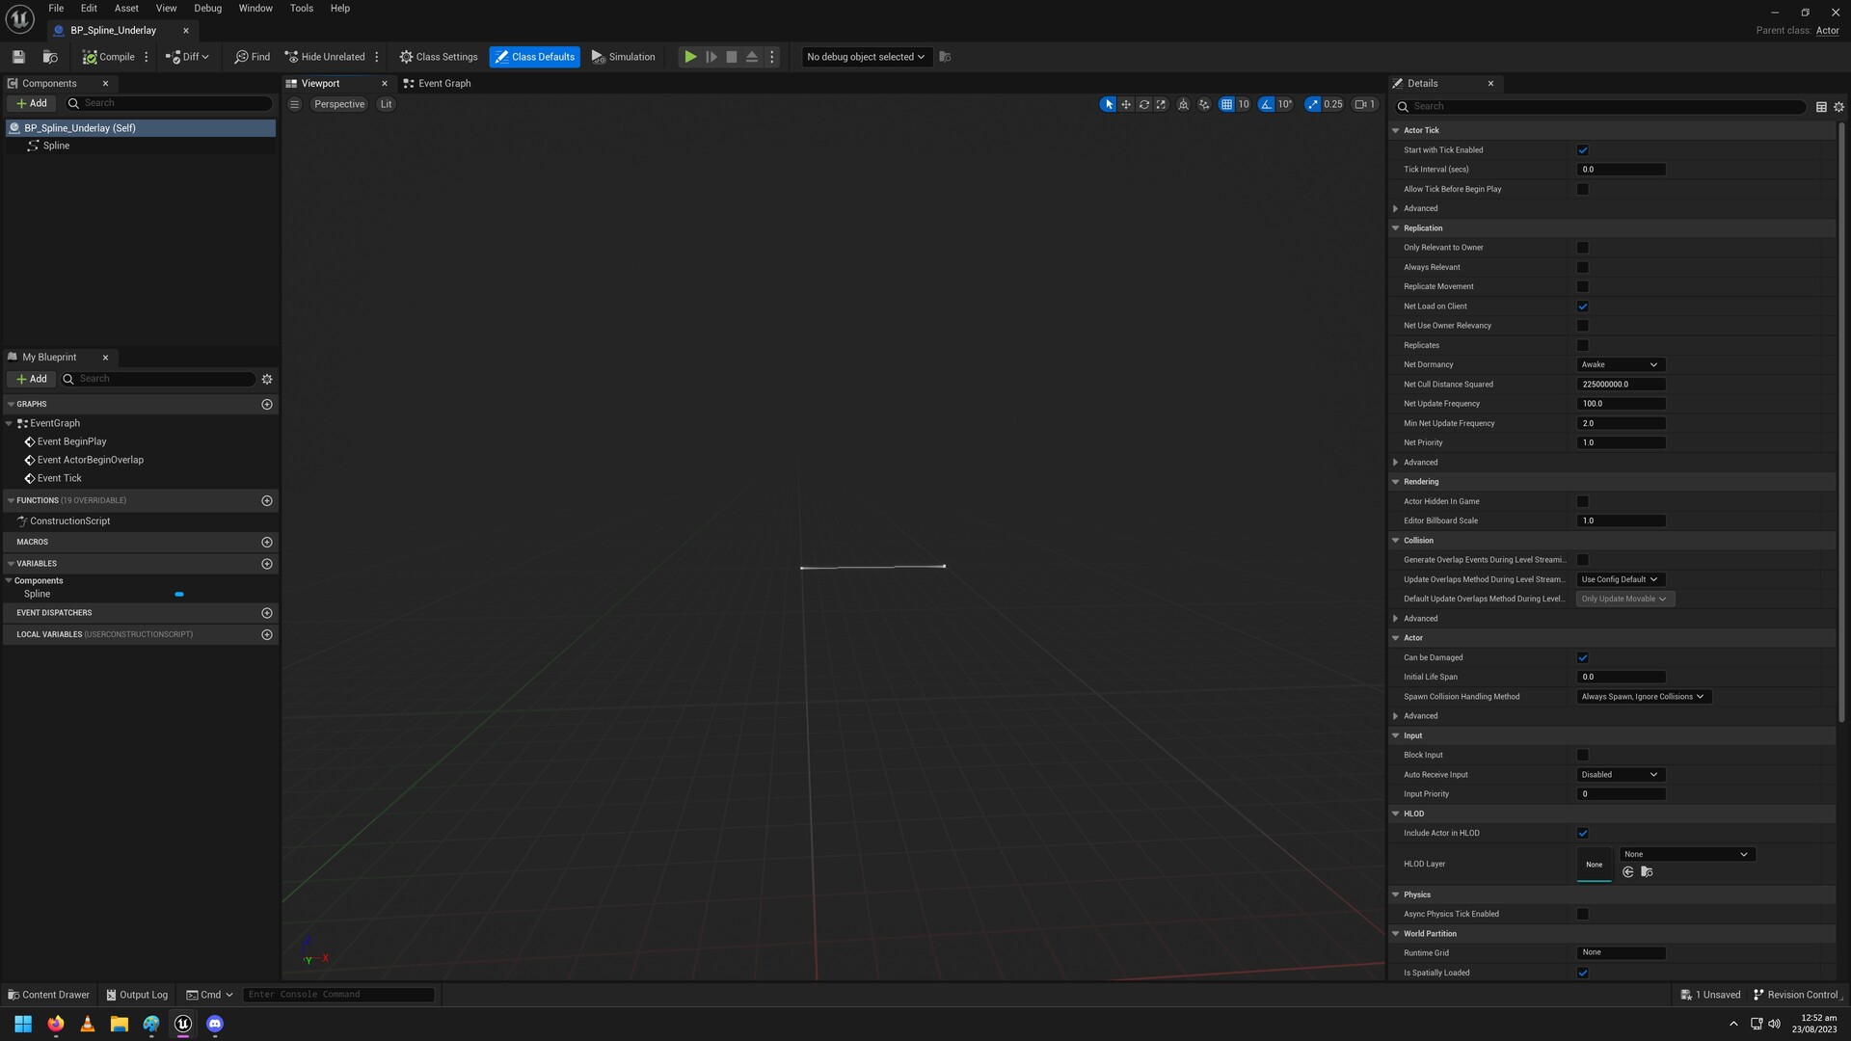Open the Details panel settings gear
The image size is (1851, 1041).
point(1838,107)
